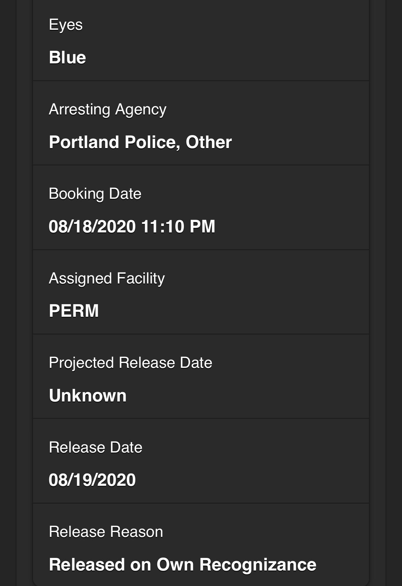Click the word Other in agency value

(x=209, y=142)
